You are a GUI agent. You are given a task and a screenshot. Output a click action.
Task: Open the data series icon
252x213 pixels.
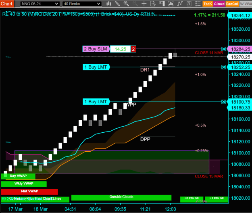pyautogui.click(x=171, y=4)
